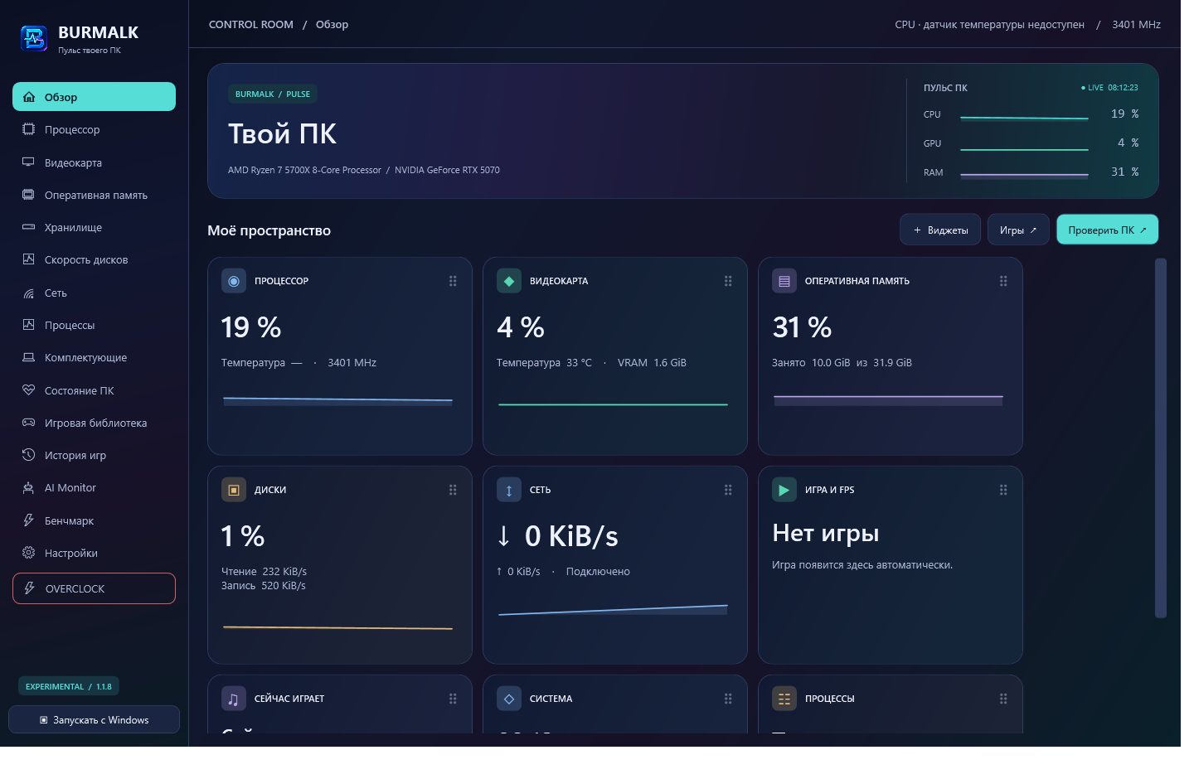Click the OVERCLOCK button
The height and width of the screenshot is (779, 1194).
coord(94,588)
